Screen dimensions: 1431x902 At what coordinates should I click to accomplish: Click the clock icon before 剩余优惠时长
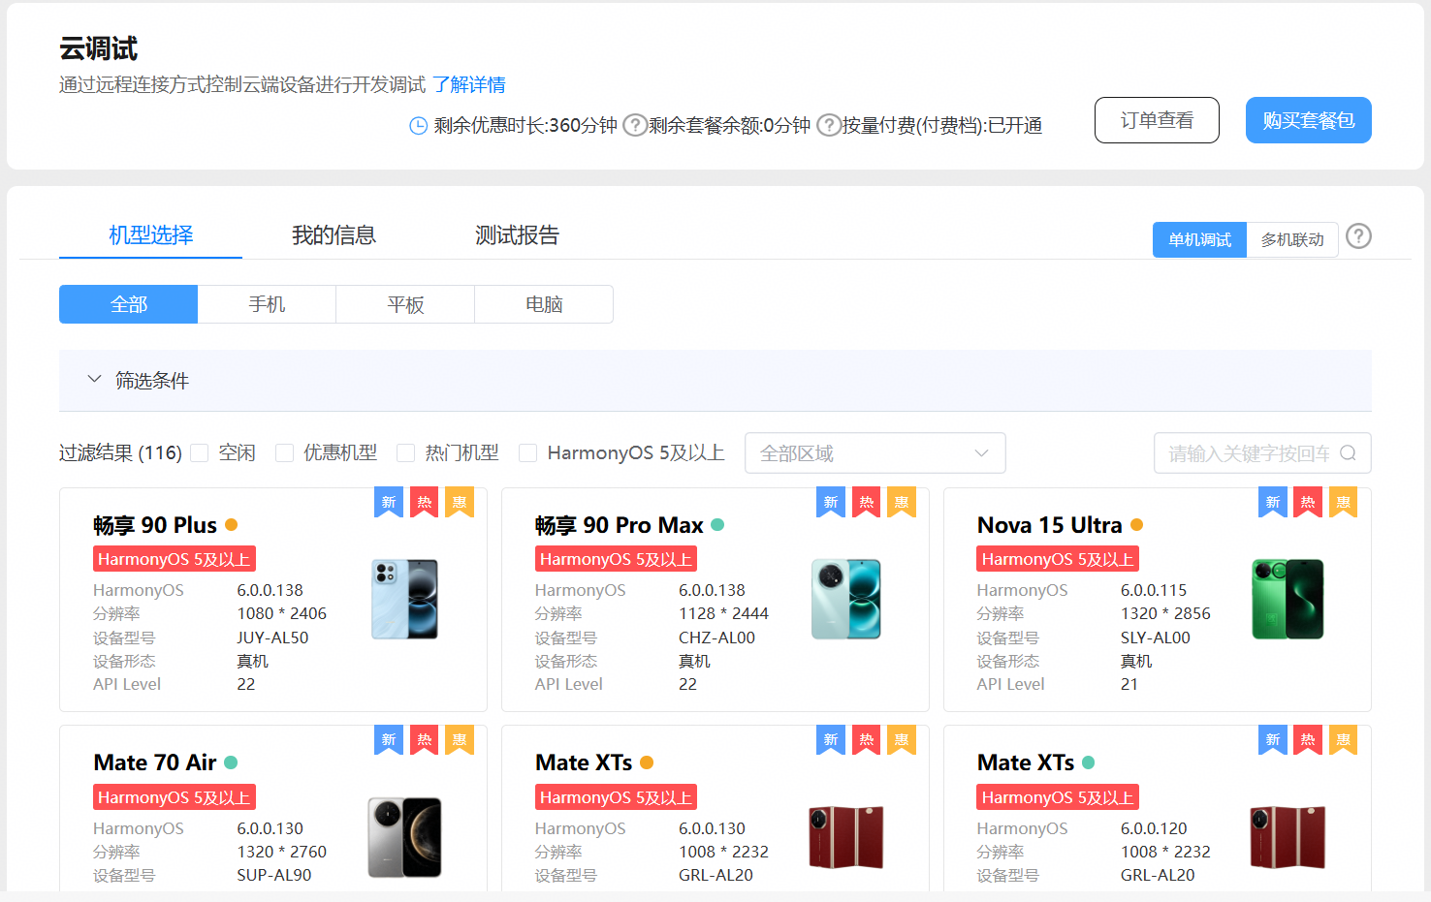point(418,126)
